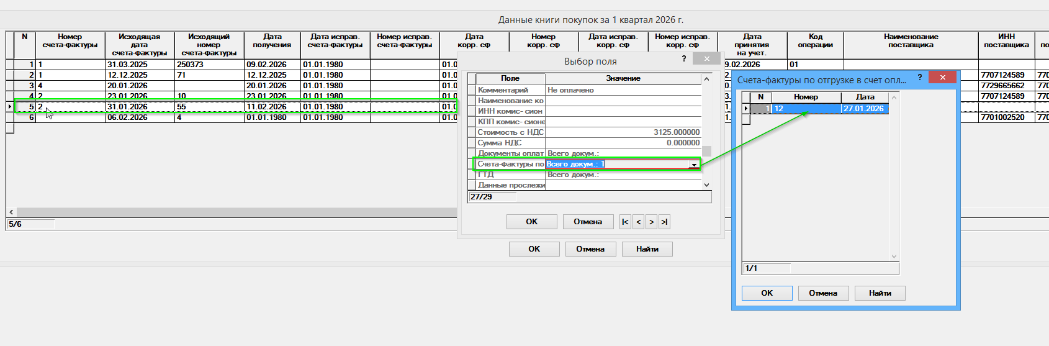Click the Код операции column header
Image resolution: width=1049 pixels, height=346 pixels.
click(815, 41)
